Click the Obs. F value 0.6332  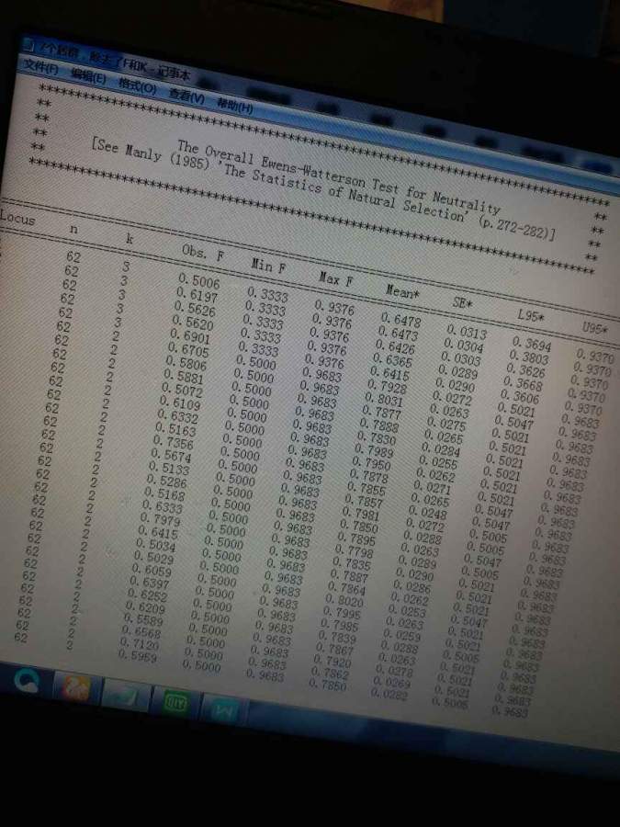(177, 416)
